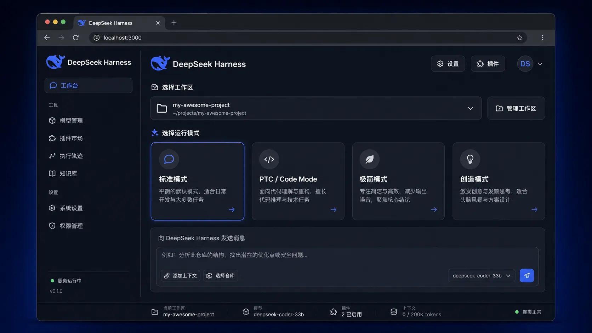The height and width of the screenshot is (333, 592).
Task: Open the 工作台 sidebar item
Action: tap(88, 85)
